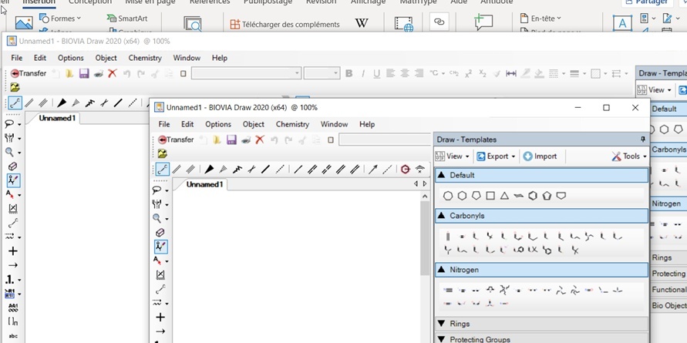Open the atom label 'A' tool dropdown in front window
687x343 pixels.
(167, 261)
